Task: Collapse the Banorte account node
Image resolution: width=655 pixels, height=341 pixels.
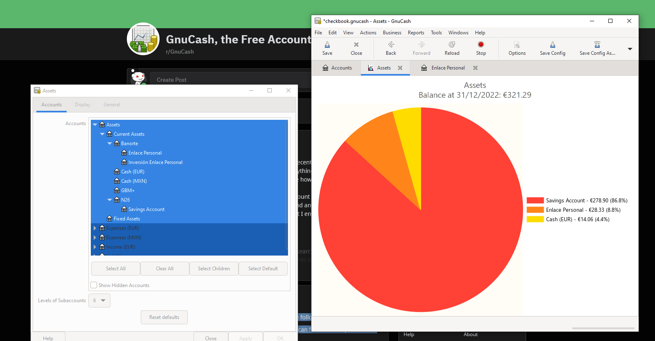Action: tap(110, 144)
